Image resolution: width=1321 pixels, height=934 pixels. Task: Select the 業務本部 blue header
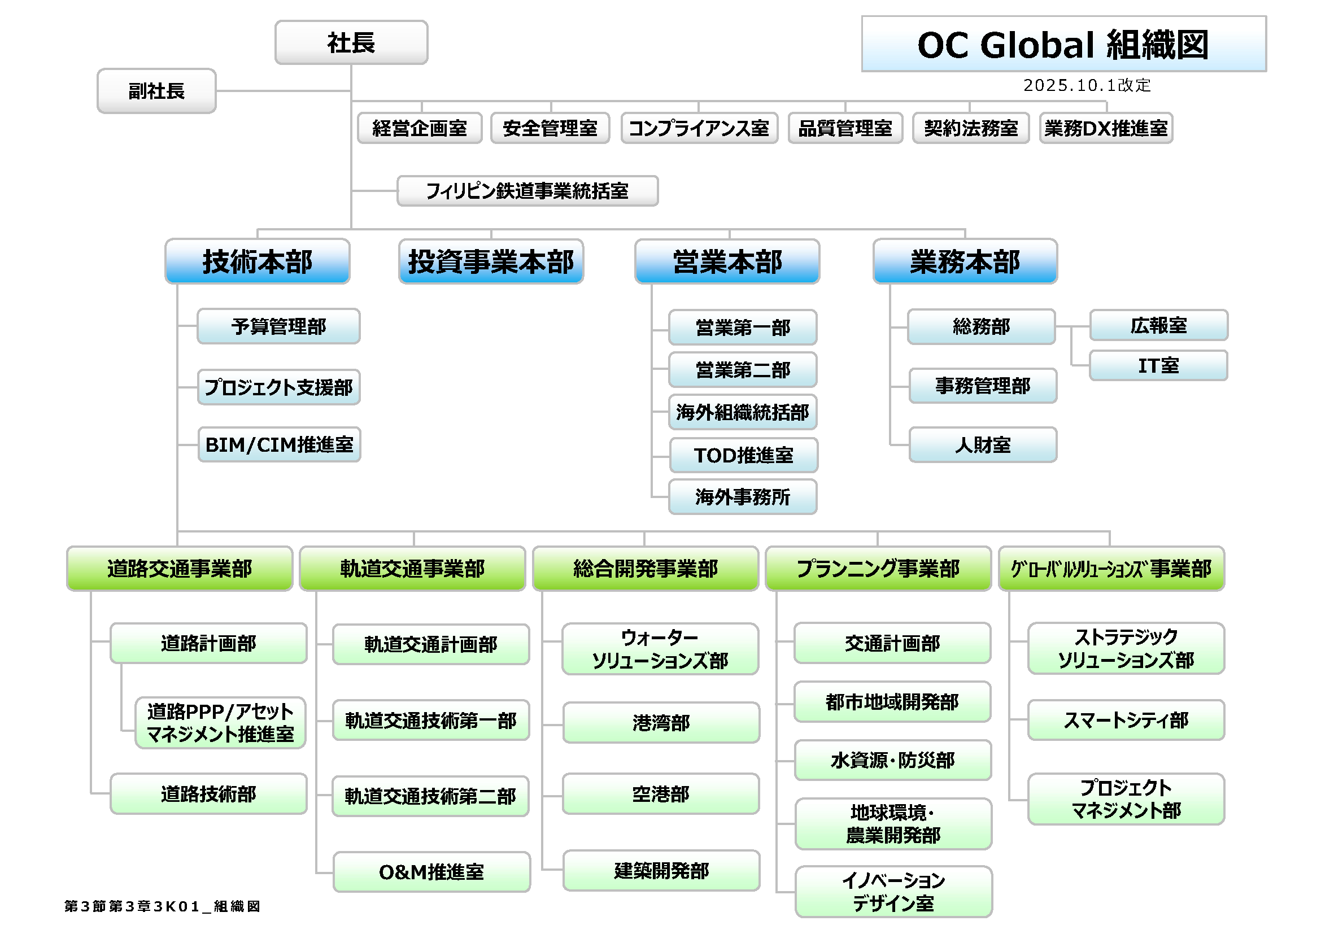tap(965, 261)
